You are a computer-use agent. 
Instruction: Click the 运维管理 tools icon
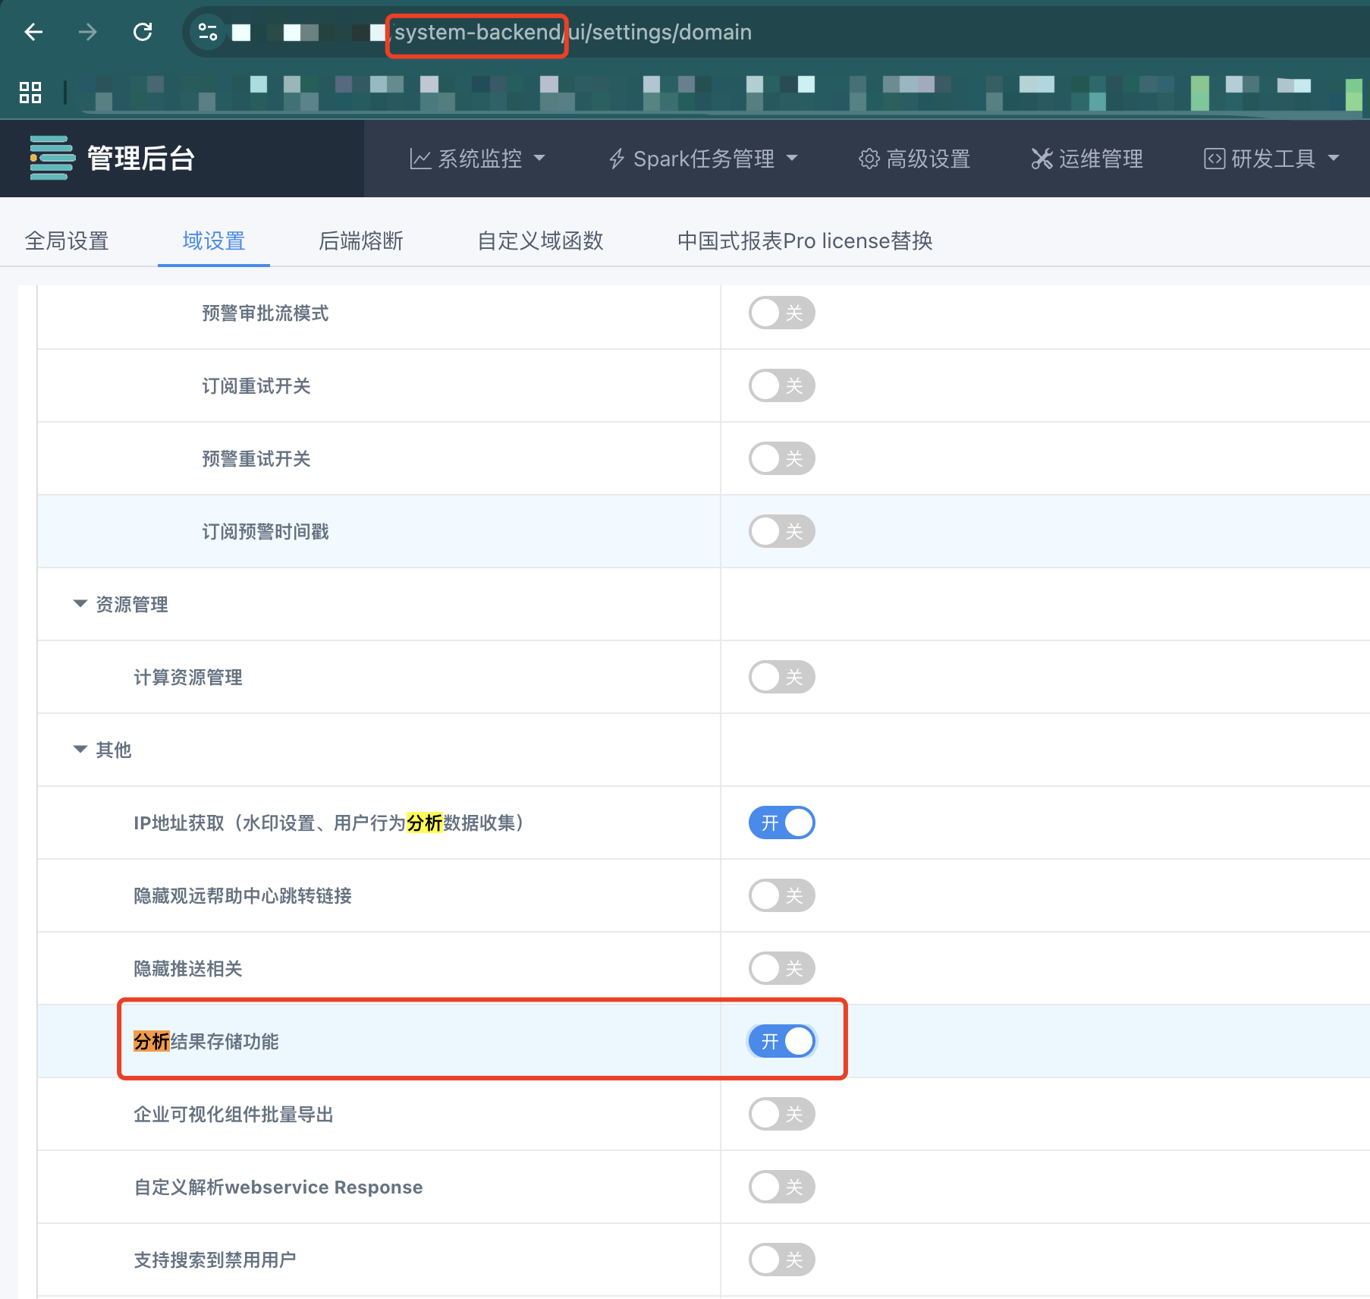click(1040, 159)
